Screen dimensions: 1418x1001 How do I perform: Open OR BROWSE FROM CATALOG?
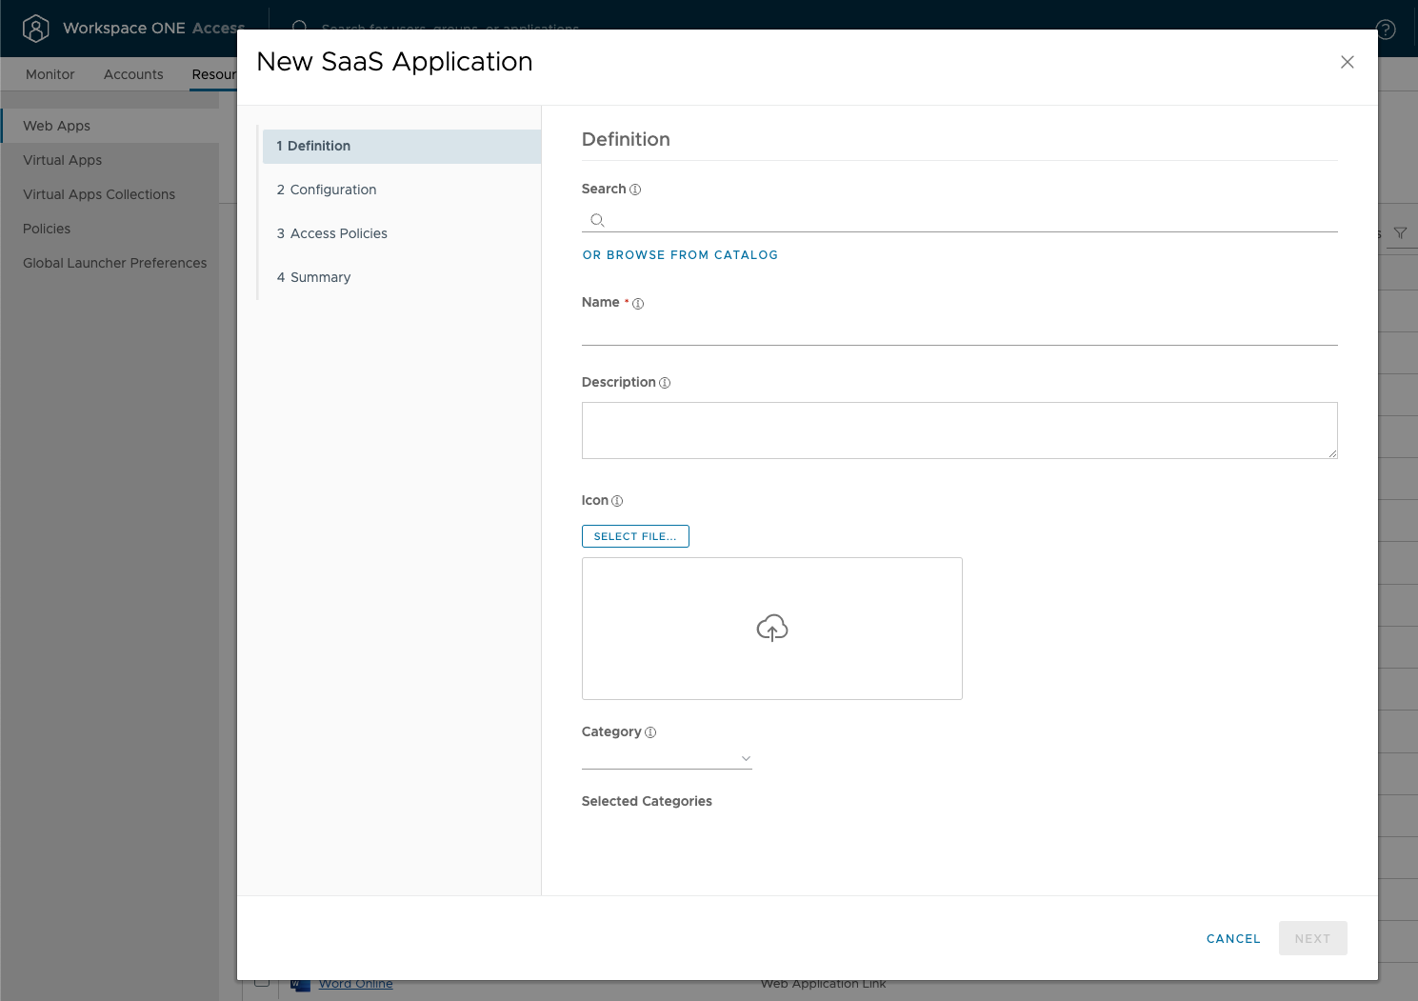680,254
